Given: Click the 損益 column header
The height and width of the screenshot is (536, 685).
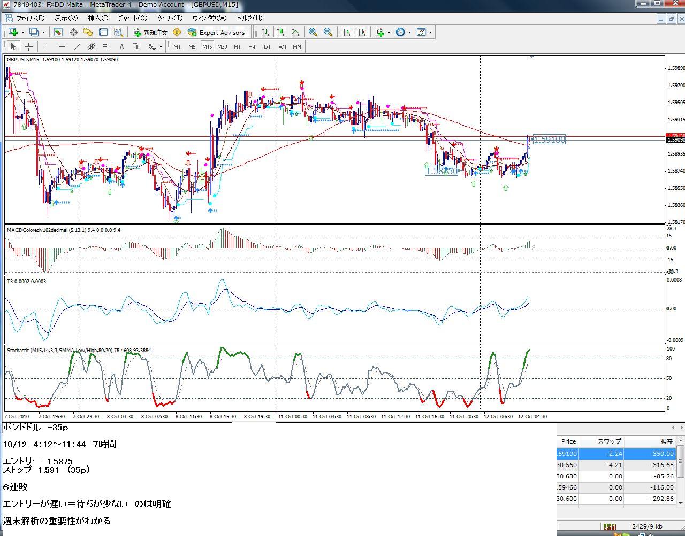Looking at the screenshot, I should pos(666,441).
